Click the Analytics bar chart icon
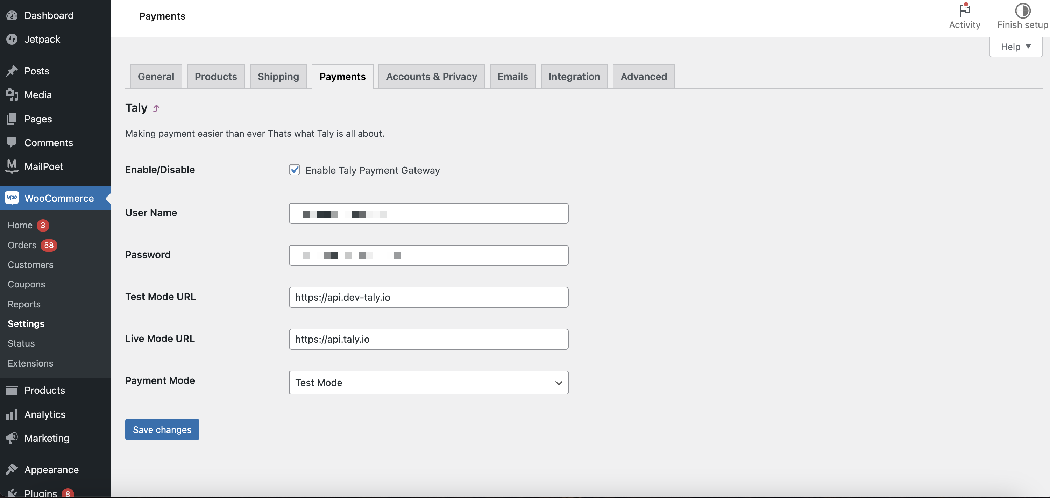This screenshot has height=498, width=1050. point(12,414)
